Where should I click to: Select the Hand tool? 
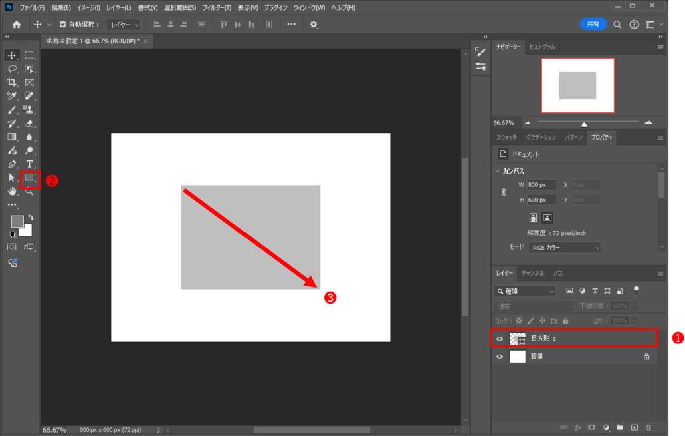pyautogui.click(x=12, y=191)
